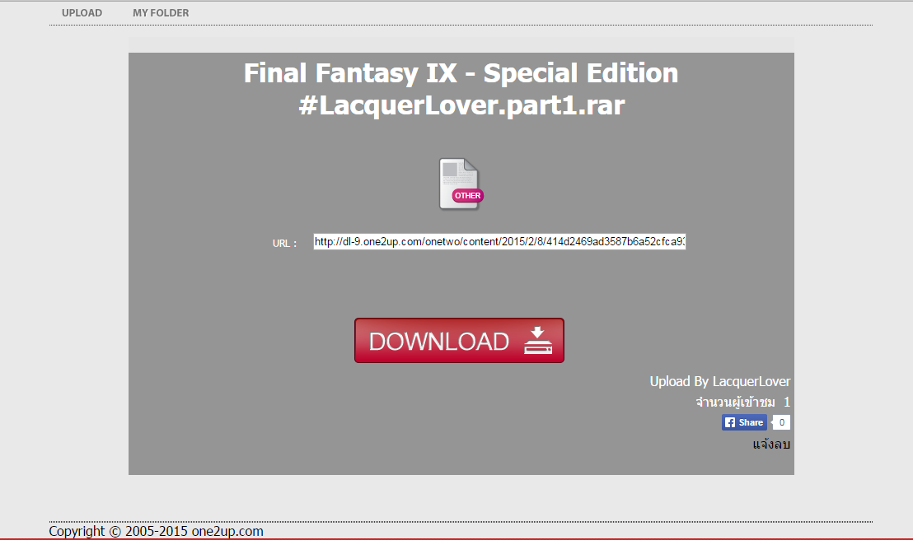Click the Facebook Share button
The image size is (913, 540).
click(x=744, y=422)
